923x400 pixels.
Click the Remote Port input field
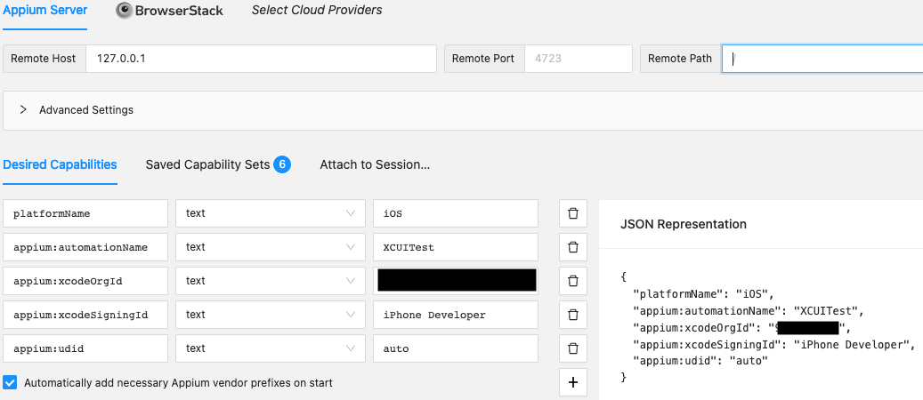[x=578, y=59]
